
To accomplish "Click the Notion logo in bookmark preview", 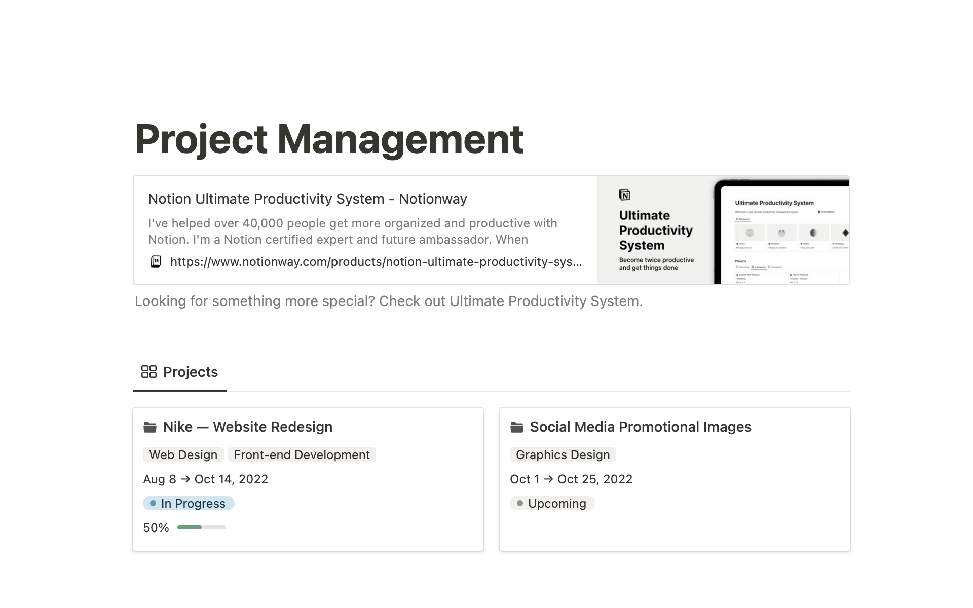I will (x=625, y=195).
